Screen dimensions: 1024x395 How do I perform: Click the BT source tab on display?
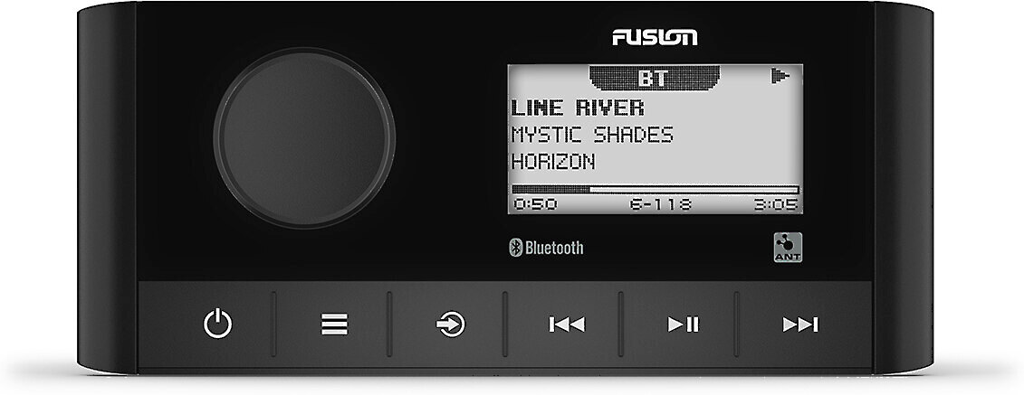click(x=655, y=78)
